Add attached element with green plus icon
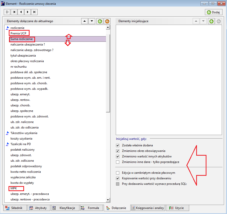The image size is (227, 214). coord(100,21)
